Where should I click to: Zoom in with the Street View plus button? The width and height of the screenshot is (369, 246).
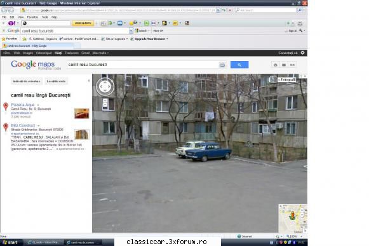(x=105, y=100)
